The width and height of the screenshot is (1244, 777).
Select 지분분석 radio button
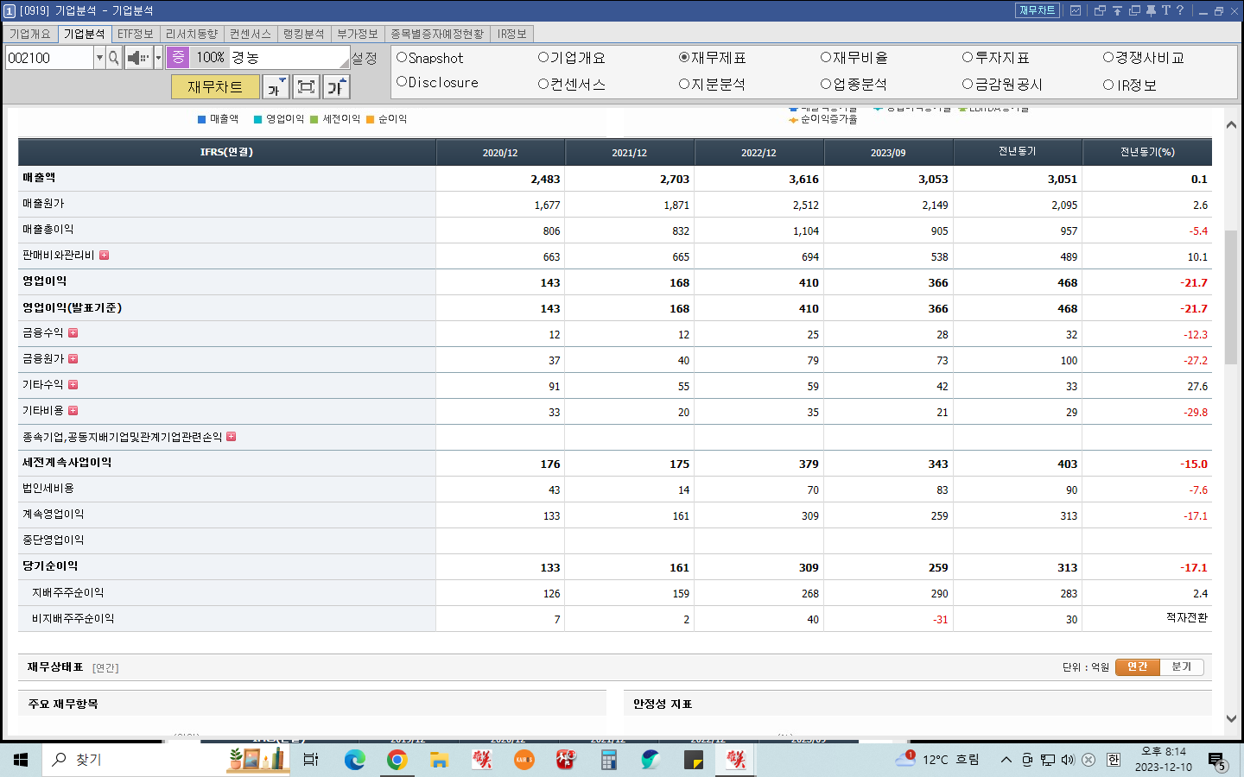tap(684, 84)
